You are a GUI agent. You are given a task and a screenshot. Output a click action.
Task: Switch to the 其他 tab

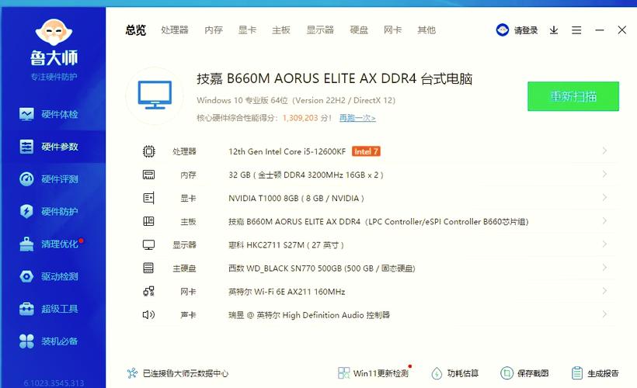pyautogui.click(x=426, y=30)
